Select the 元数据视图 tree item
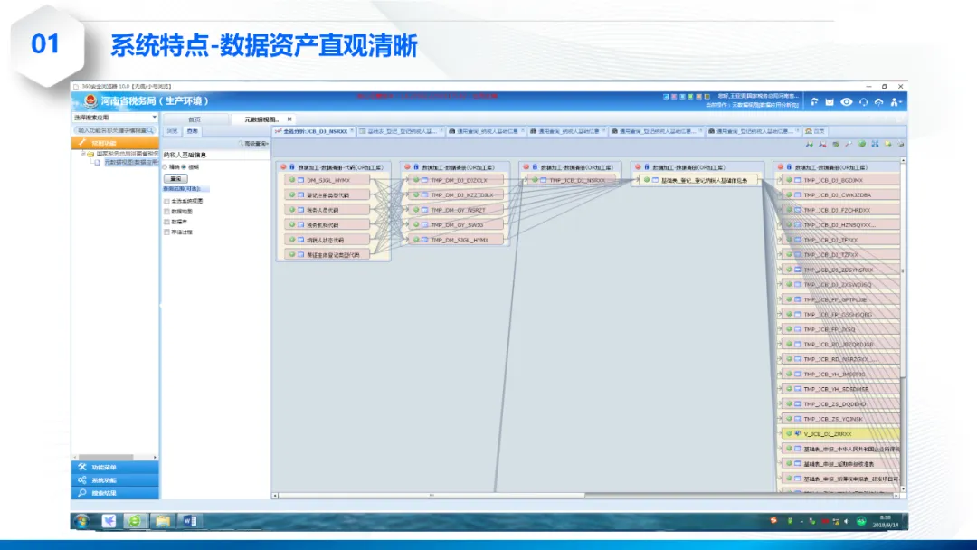977x550 pixels. [130, 162]
